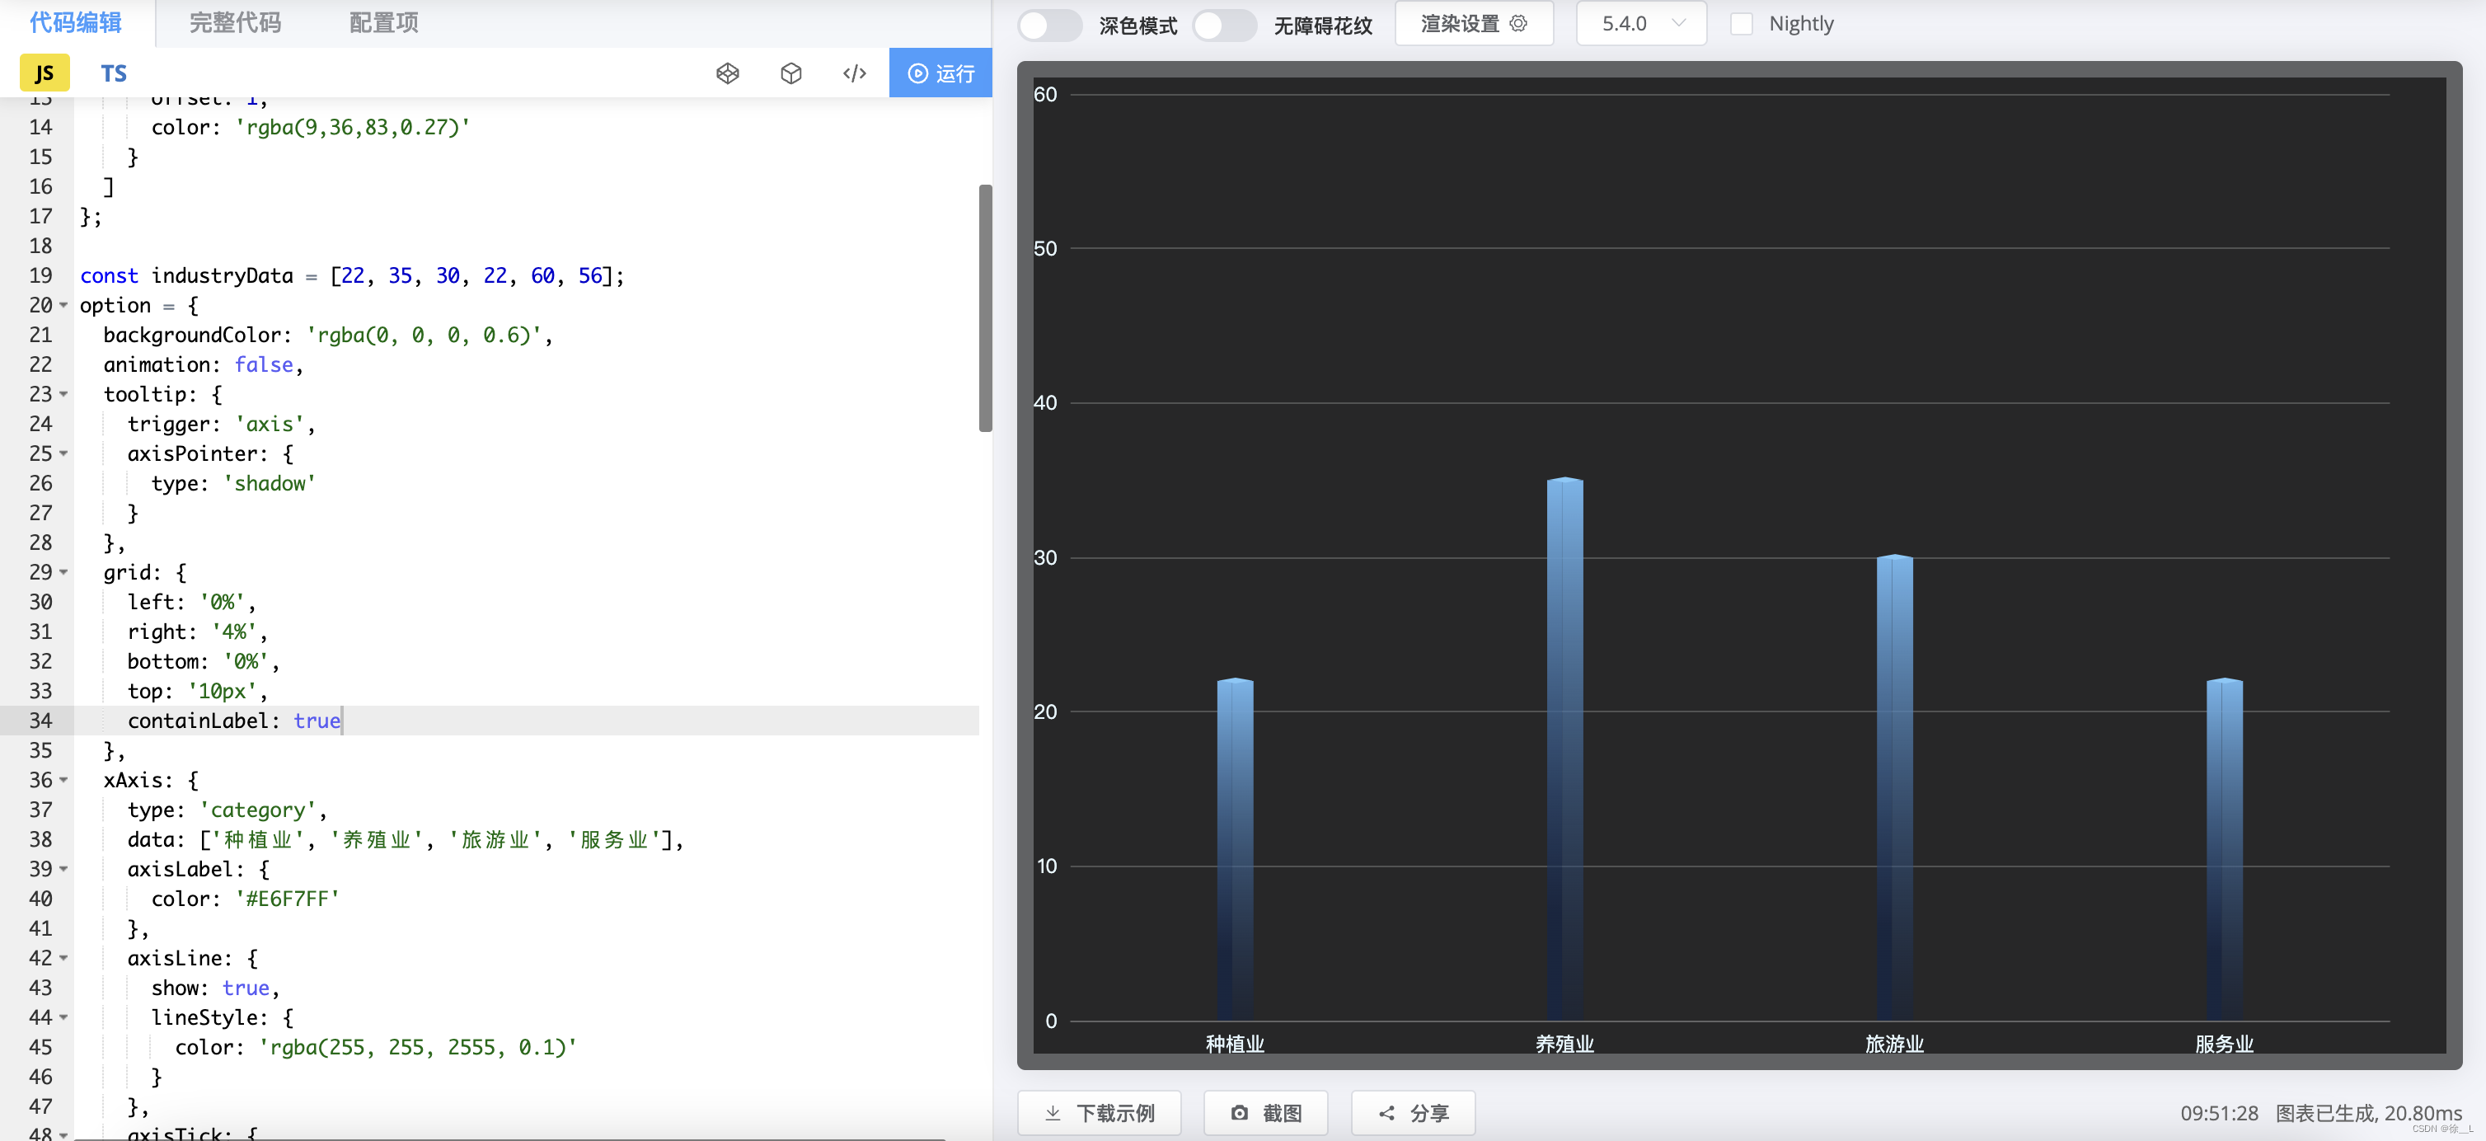Click the gear icon in render settings
Viewport: 2486px width, 1141px height.
[x=1518, y=23]
